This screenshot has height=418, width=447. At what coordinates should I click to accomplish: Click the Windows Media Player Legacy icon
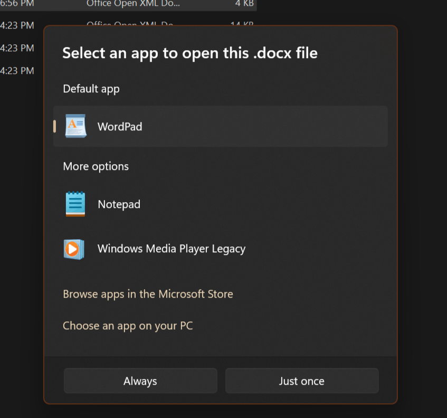pyautogui.click(x=74, y=249)
